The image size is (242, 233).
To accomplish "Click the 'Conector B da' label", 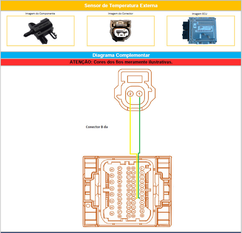I will pos(97,127).
